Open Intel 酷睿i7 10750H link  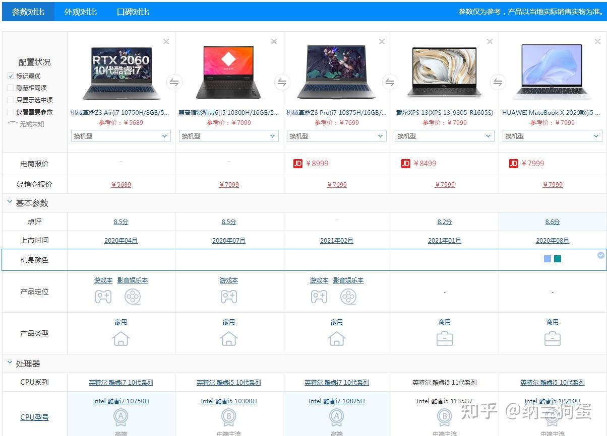point(121,401)
